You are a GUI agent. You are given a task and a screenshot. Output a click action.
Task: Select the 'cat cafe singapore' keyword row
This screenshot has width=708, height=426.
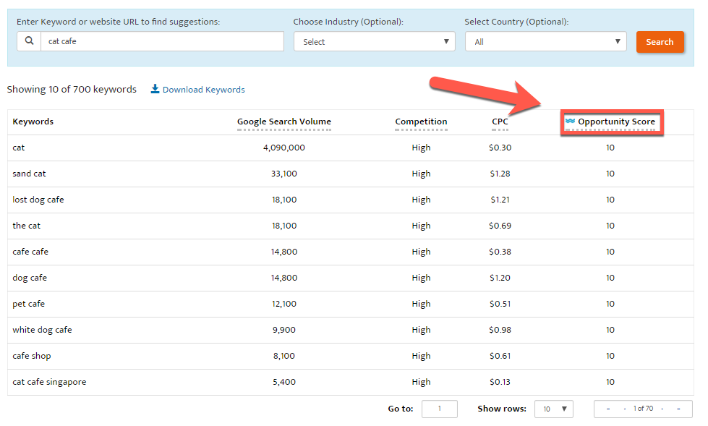click(49, 382)
